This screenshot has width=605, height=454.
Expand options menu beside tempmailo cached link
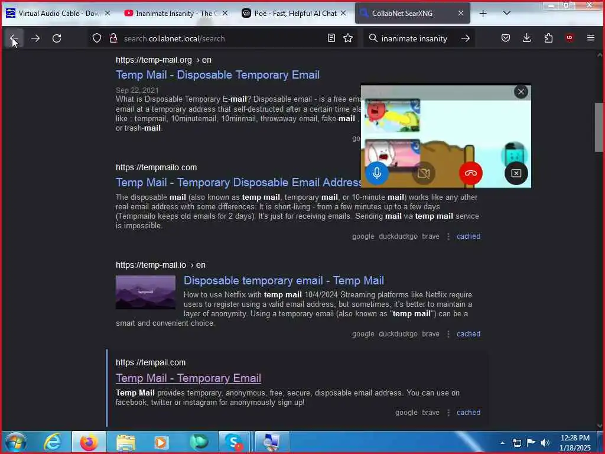[448, 236]
